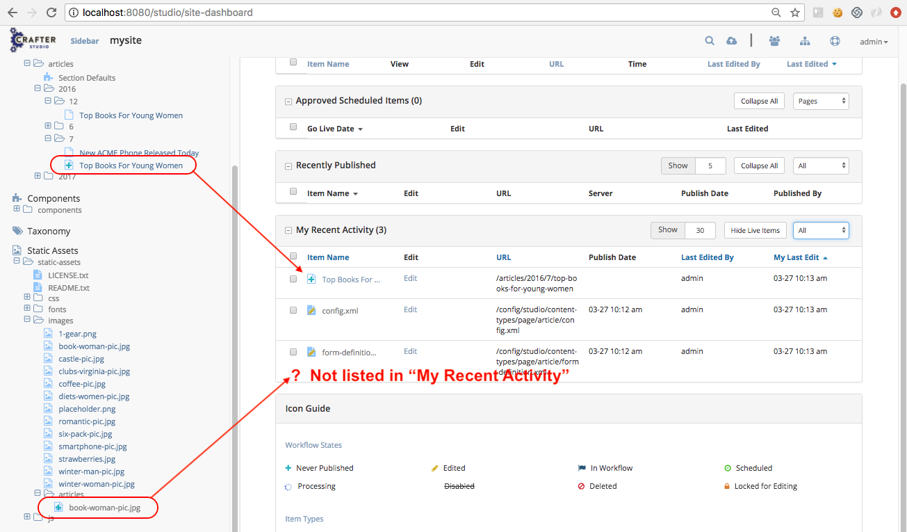This screenshot has width=907, height=532.
Task: Collapse the images folder
Action: tap(28, 319)
